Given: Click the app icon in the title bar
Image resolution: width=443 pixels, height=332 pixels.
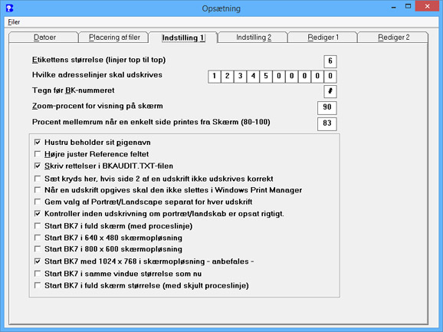Looking at the screenshot, I should point(10,8).
